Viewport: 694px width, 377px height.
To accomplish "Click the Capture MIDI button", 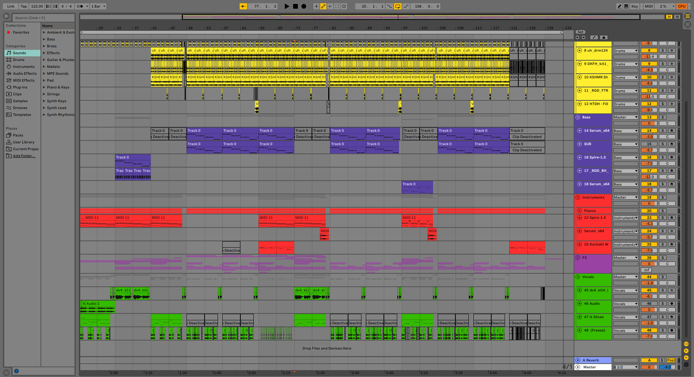I will pyautogui.click(x=337, y=6).
